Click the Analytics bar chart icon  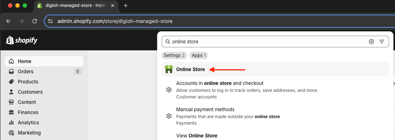tap(11, 122)
